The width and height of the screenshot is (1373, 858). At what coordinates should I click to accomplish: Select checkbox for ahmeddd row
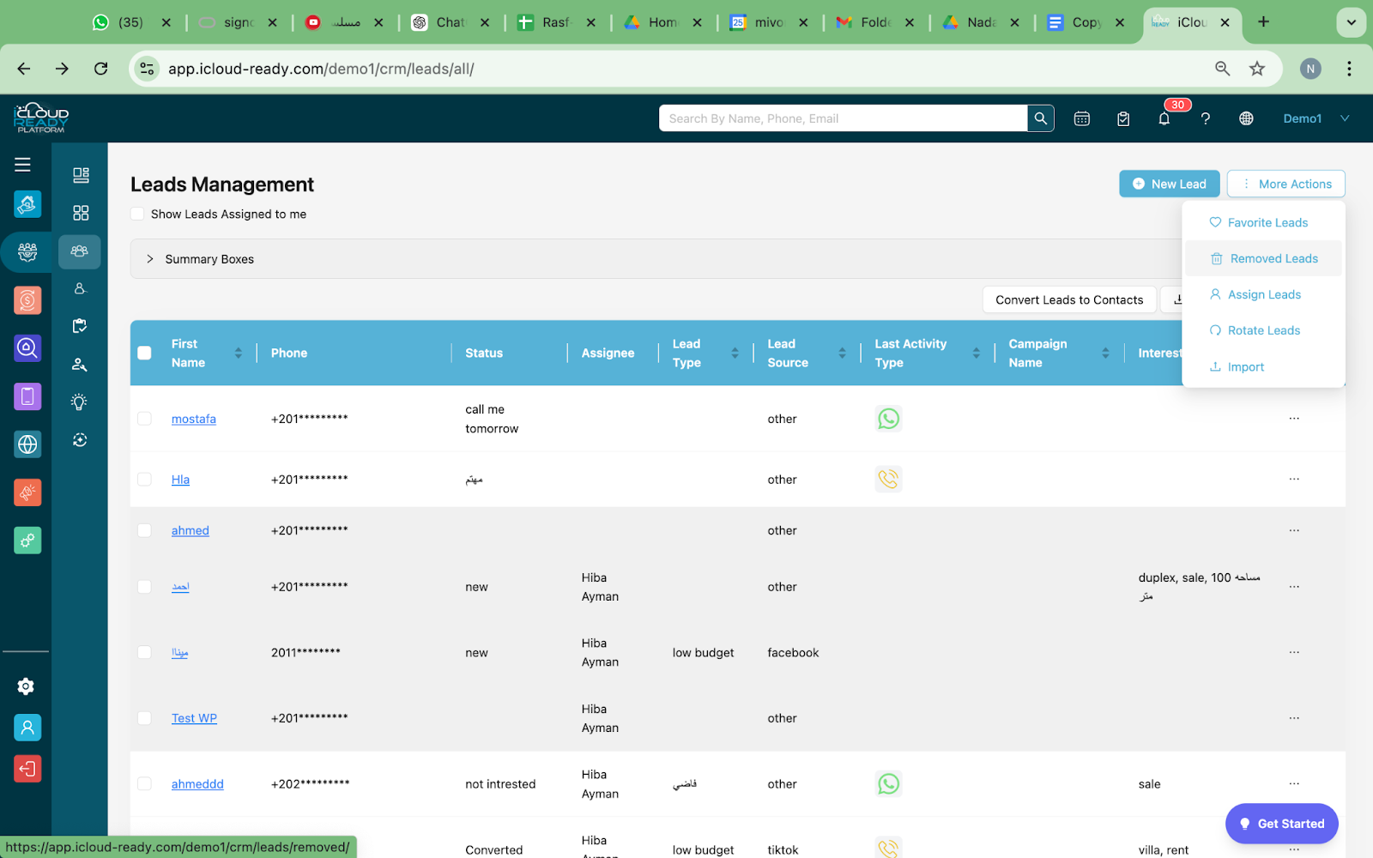click(x=144, y=784)
